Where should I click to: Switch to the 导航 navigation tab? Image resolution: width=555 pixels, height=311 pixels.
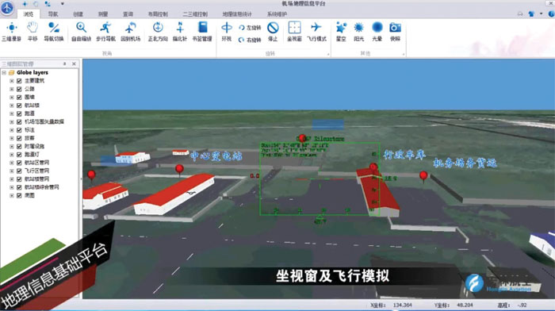pos(53,13)
